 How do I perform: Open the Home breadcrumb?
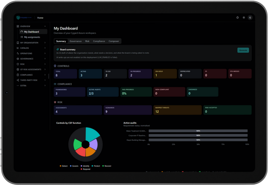40,18
